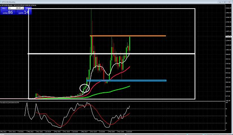The height and width of the screenshot is (135, 233).
Task: Click the chart window icon in title bar
Action: coord(1,2)
